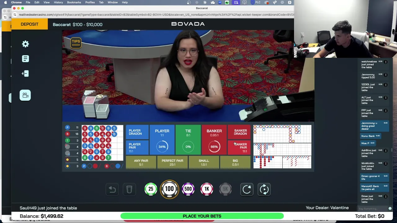This screenshot has height=223, width=397.
Task: Toggle the video camera icon
Action: click(x=25, y=95)
